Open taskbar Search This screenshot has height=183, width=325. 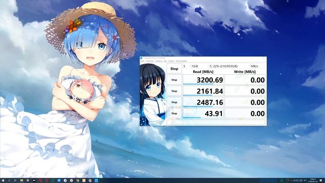click(9, 180)
